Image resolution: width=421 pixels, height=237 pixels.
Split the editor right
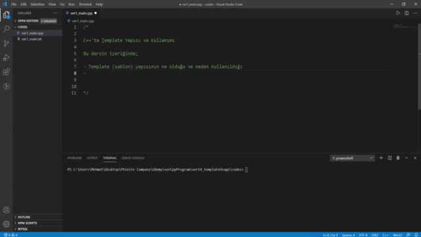[407, 13]
